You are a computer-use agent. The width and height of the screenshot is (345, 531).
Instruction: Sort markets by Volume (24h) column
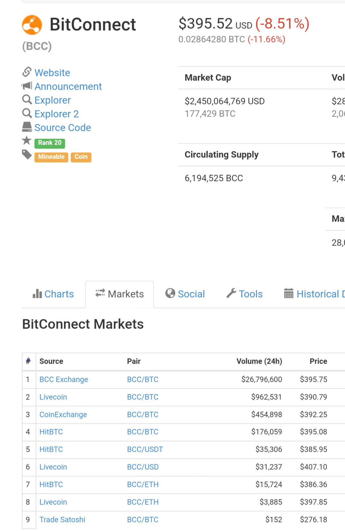[259, 361]
